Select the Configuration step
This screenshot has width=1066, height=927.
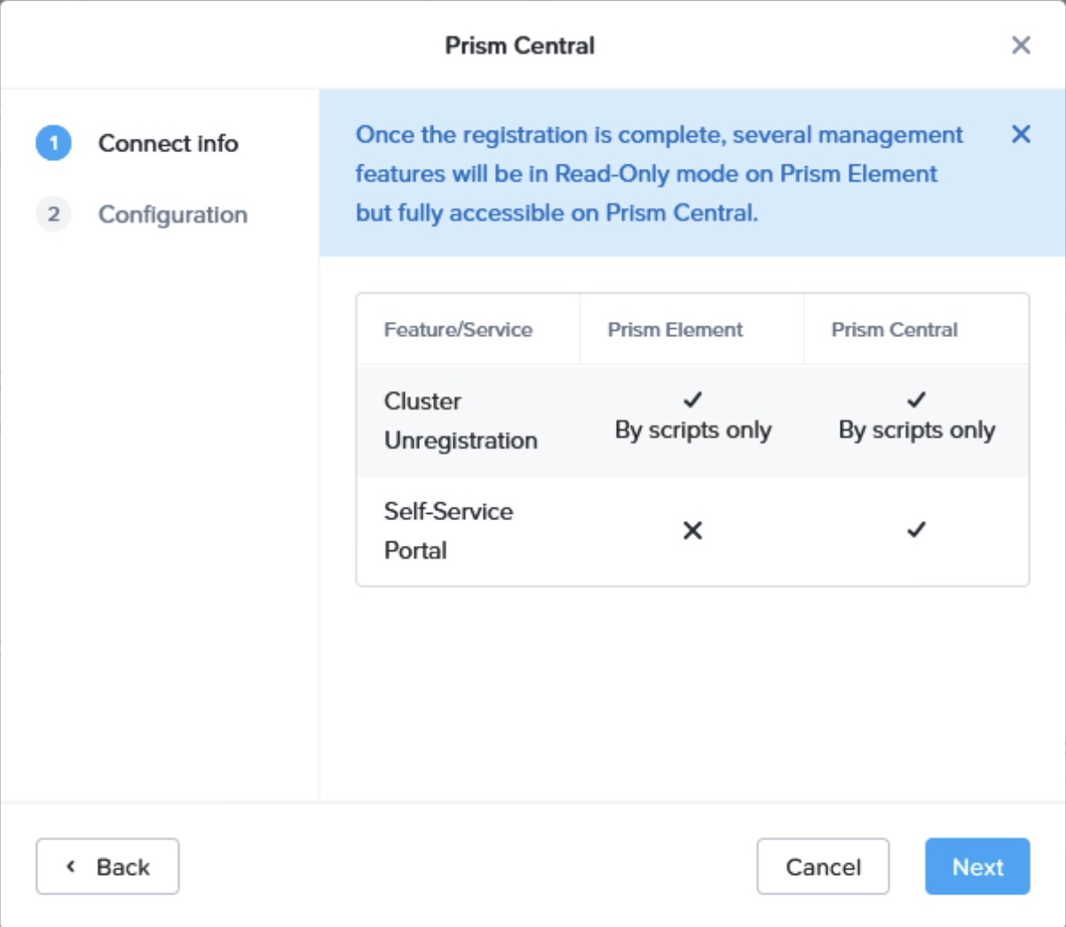tap(172, 214)
